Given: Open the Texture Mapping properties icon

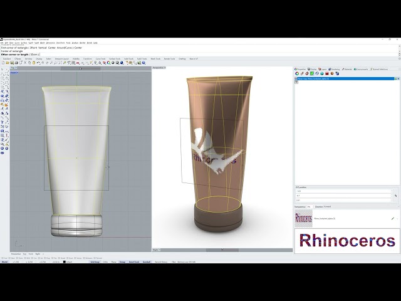Looking at the screenshot, I should click(307, 73).
